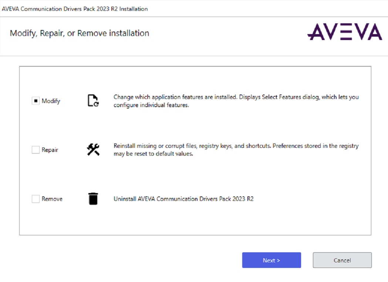The image size is (388, 282).
Task: Click the AVEVA logo
Action: (345, 32)
